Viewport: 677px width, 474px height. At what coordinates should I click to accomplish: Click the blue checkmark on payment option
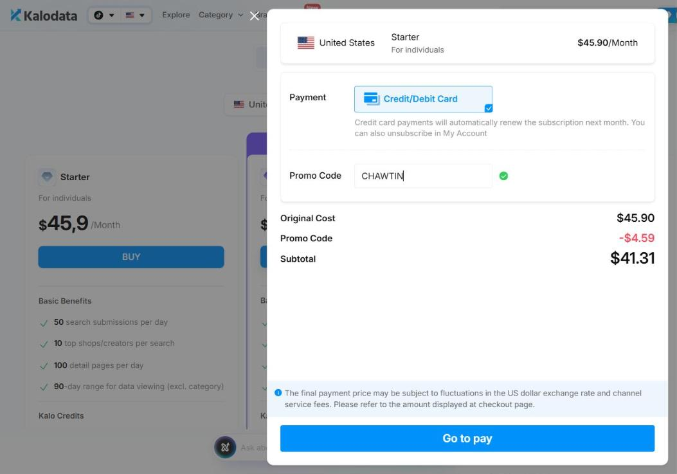click(x=489, y=108)
